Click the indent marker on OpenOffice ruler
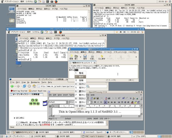Viewport: 172px width, 138px height. pyautogui.click(x=59, y=106)
